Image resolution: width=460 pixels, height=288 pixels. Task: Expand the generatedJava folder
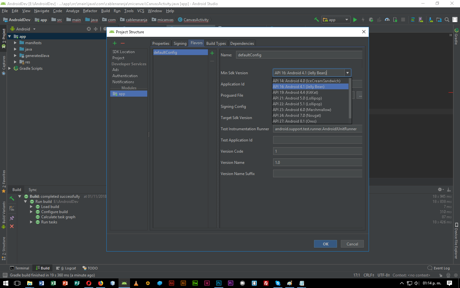15,55
